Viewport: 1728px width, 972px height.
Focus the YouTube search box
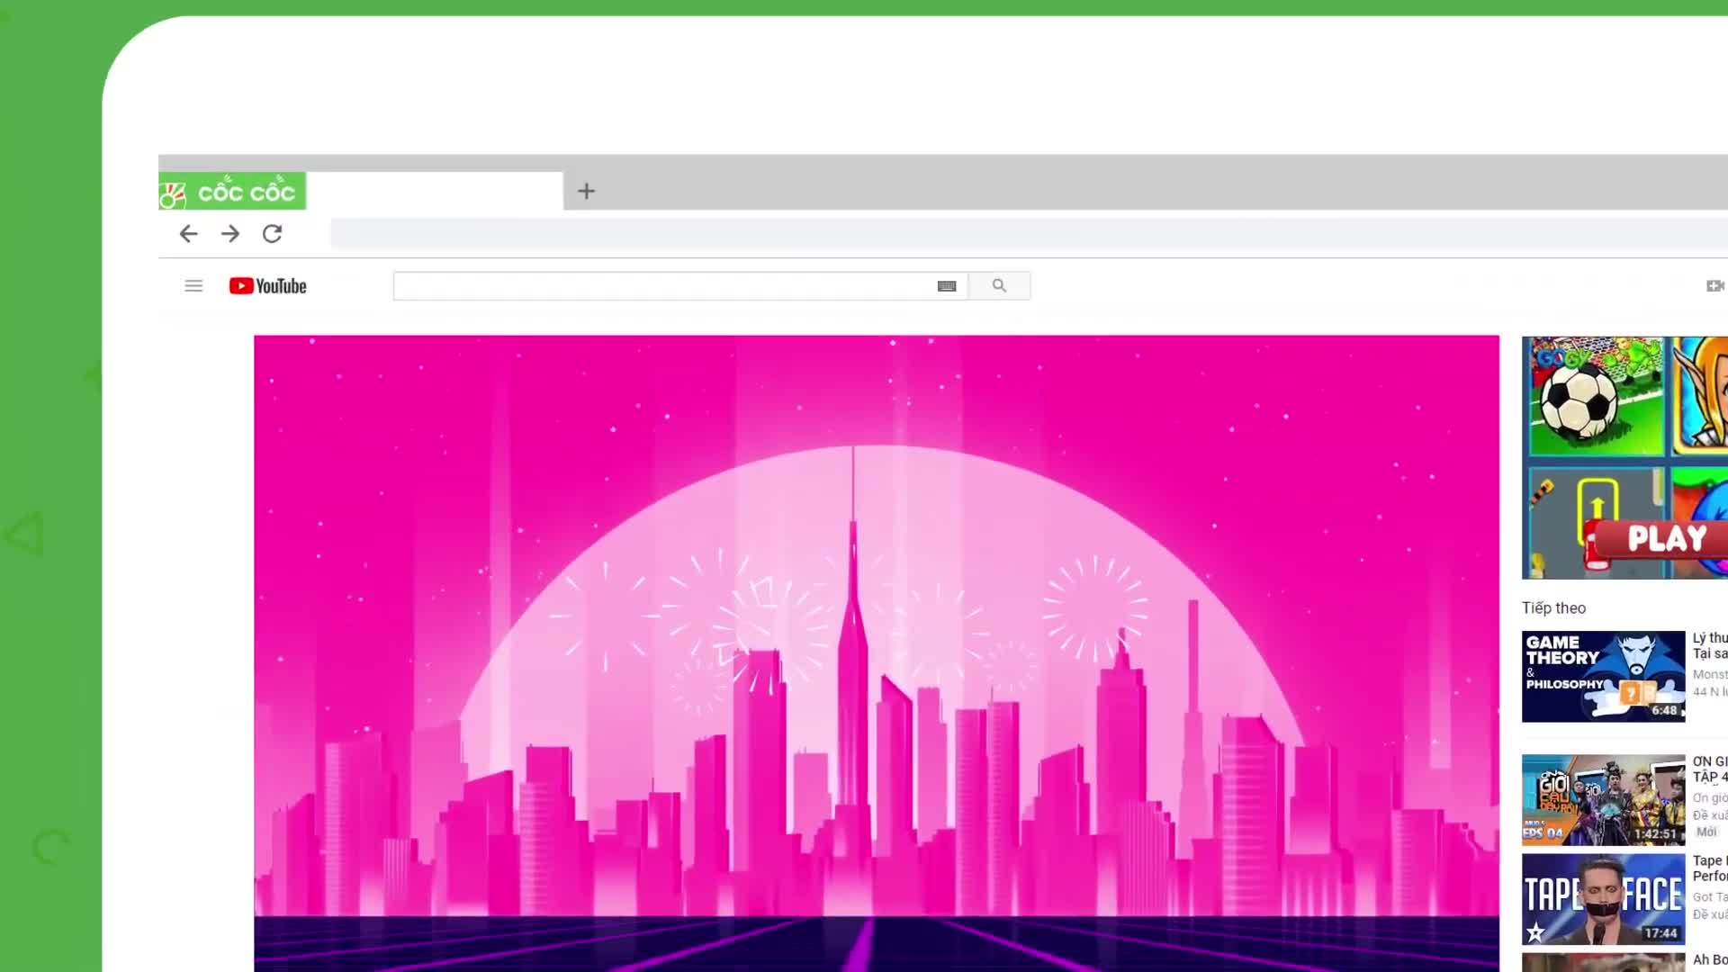point(680,286)
